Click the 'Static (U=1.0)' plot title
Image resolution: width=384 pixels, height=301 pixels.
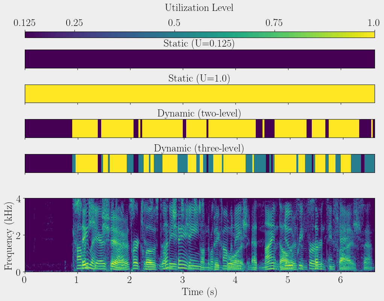point(199,79)
